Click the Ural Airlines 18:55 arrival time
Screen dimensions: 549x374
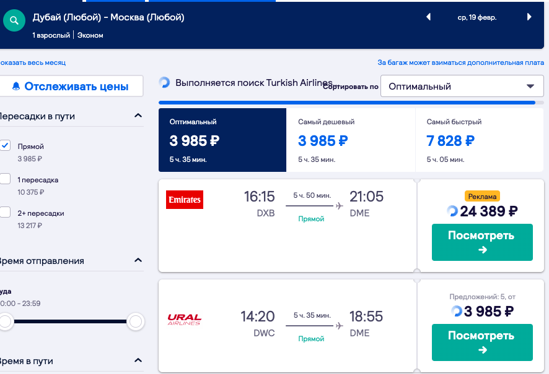point(366,317)
